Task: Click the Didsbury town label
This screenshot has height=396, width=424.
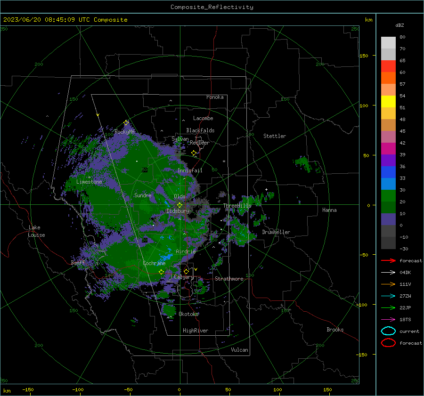Action: coord(178,211)
